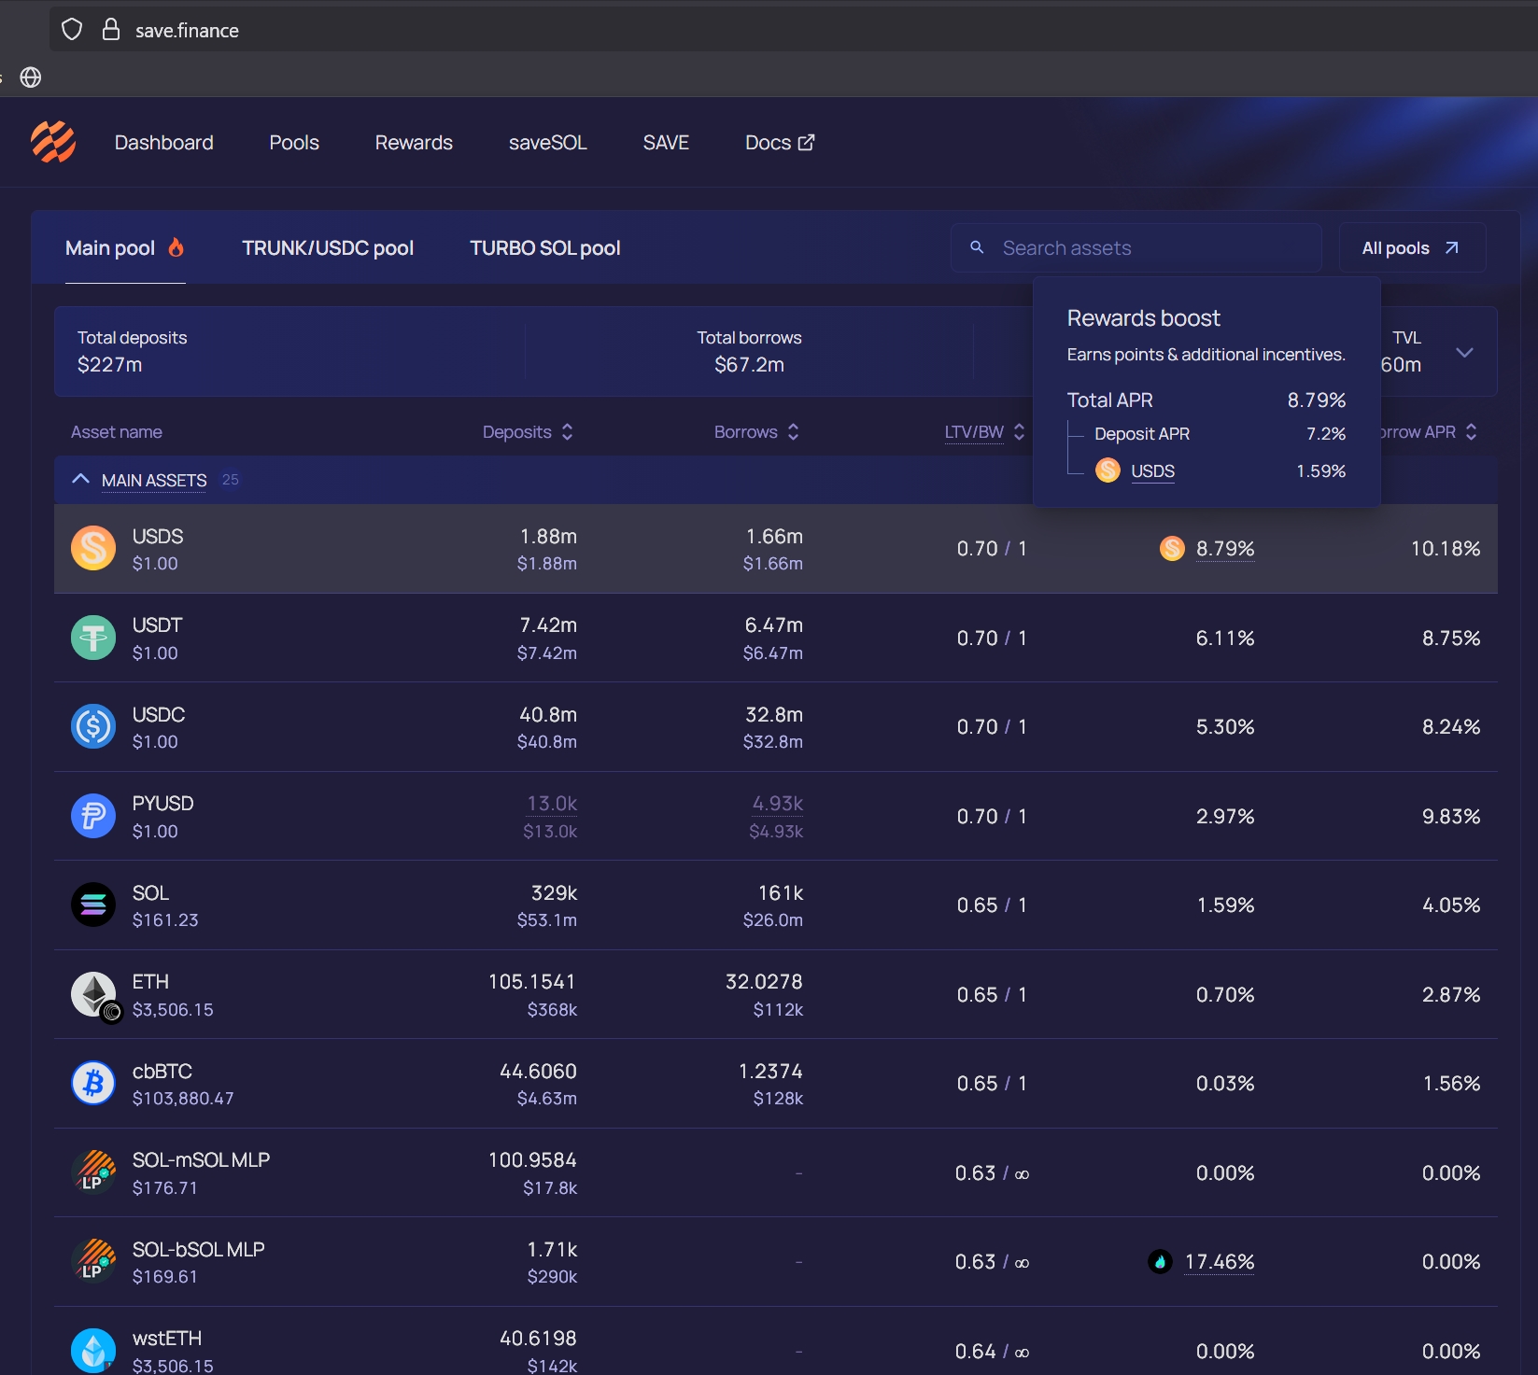Click the USDC token icon
The image size is (1538, 1375).
[93, 727]
